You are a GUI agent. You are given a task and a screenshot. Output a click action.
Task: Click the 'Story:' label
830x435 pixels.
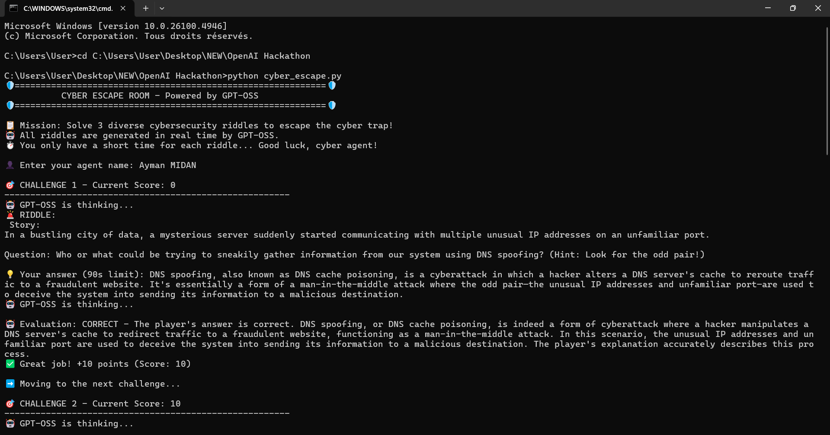pyautogui.click(x=25, y=225)
